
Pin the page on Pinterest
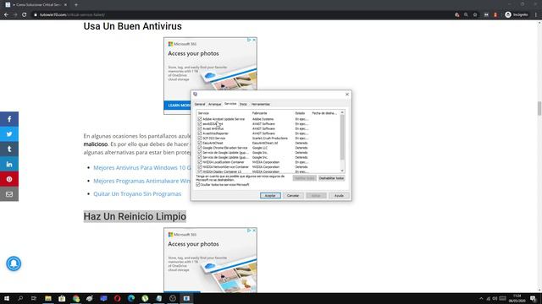point(9,179)
